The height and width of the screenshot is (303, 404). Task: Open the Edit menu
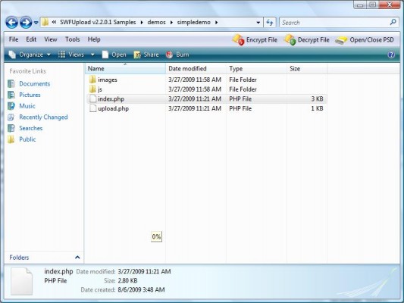[x=31, y=39]
